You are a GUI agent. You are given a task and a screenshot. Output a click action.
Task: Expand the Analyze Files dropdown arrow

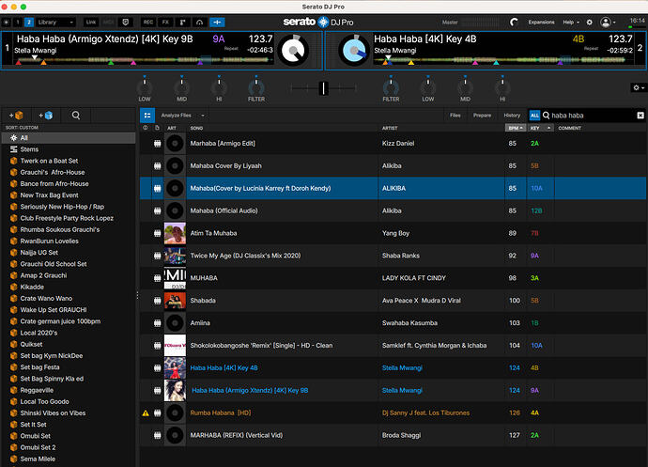point(203,116)
